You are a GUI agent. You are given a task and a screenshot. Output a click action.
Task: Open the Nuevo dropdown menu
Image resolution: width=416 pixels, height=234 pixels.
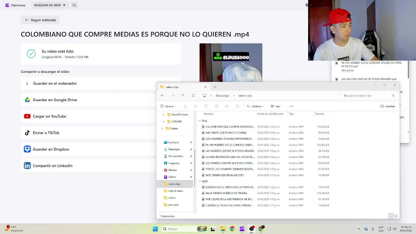[168, 106]
